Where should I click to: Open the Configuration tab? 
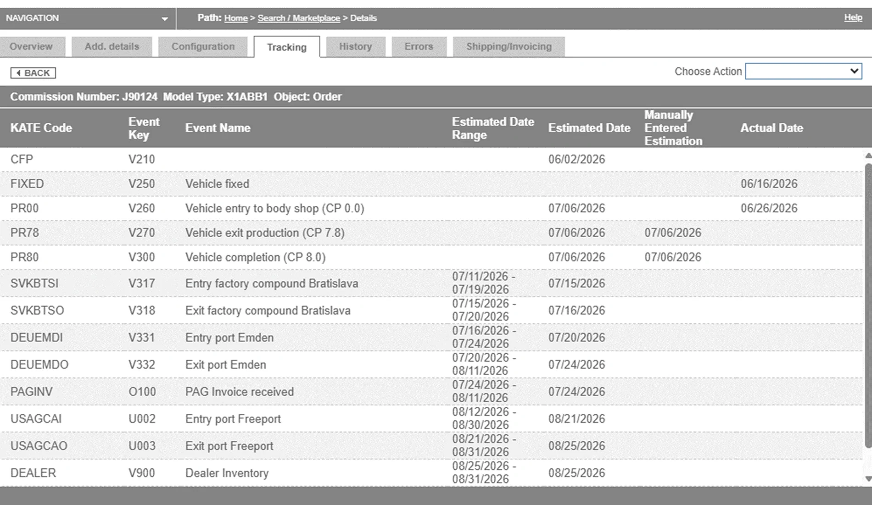[x=203, y=47]
